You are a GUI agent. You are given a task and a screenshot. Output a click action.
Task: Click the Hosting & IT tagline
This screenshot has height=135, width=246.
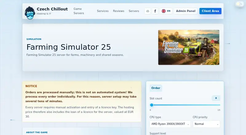44,13
